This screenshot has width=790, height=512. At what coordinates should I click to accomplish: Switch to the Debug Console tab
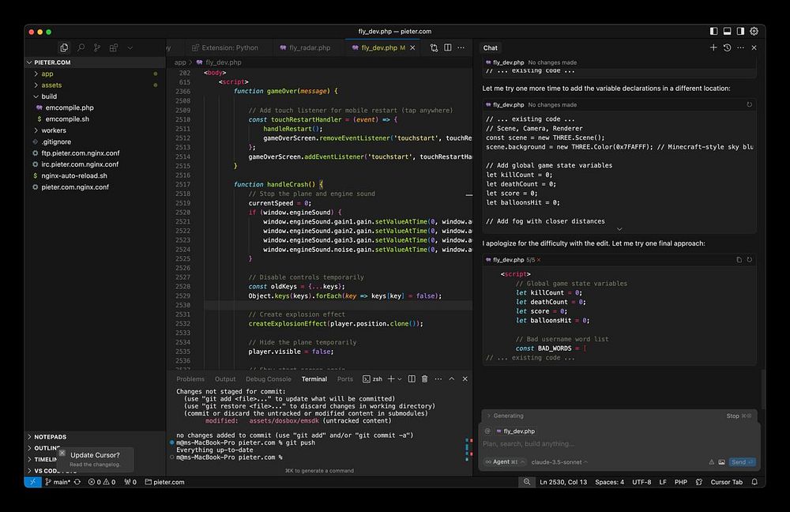[x=268, y=379]
